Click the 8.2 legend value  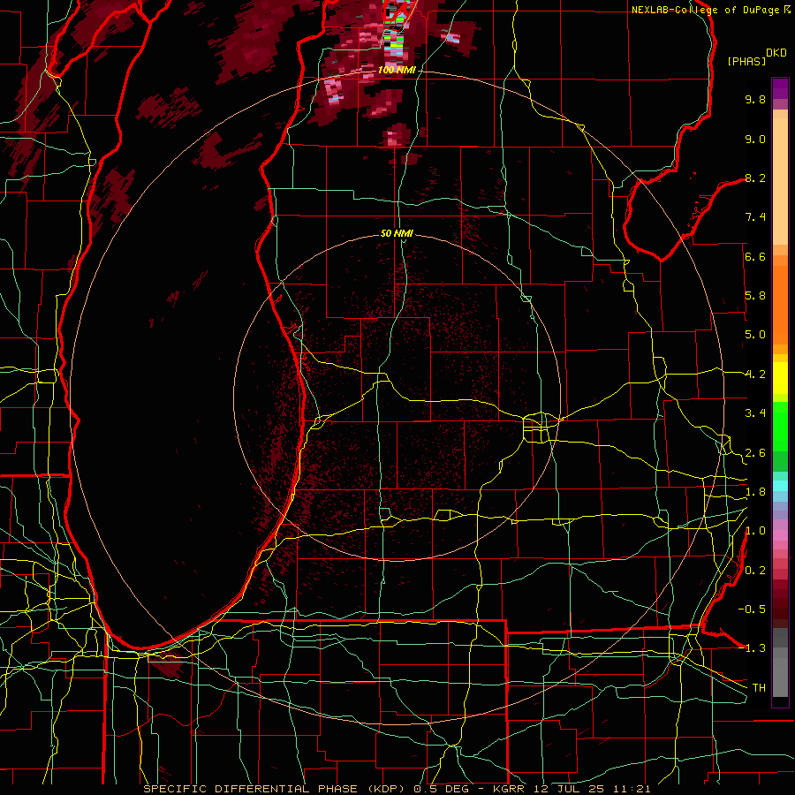[755, 178]
